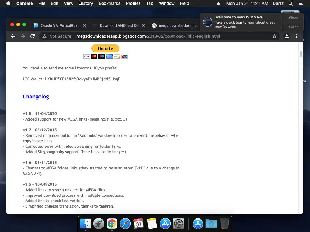Viewport: 310px width, 232px height.
Task: Switch to the mega downloader mac tab
Action: 175,26
